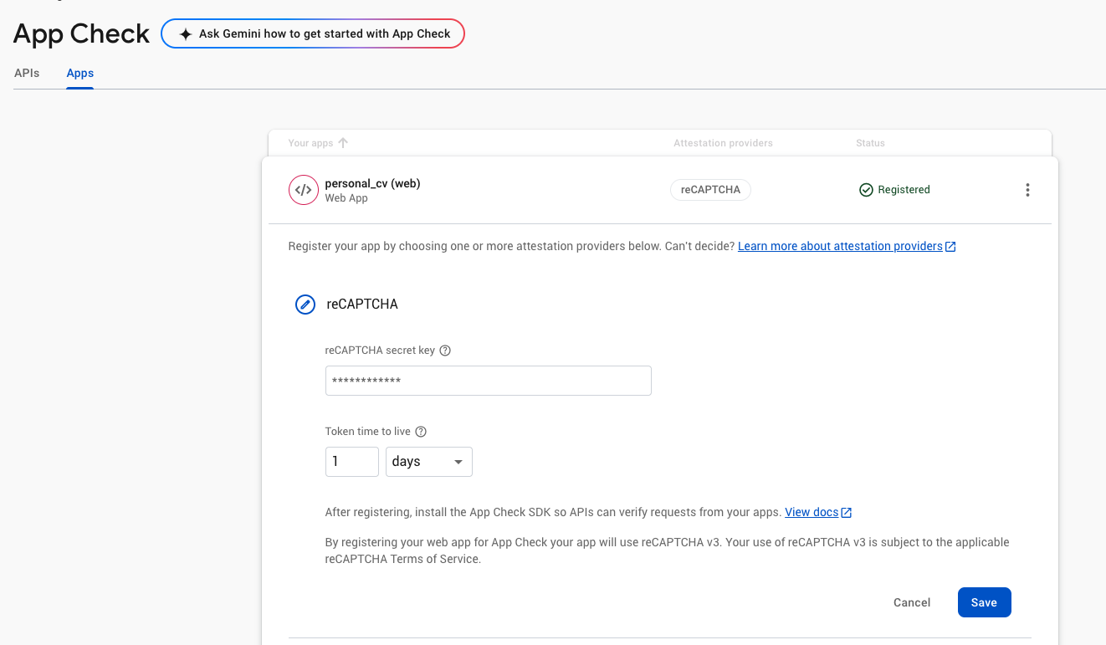Focus the reCAPTCHA secret key field
The height and width of the screenshot is (645, 1106).
pyautogui.click(x=489, y=381)
